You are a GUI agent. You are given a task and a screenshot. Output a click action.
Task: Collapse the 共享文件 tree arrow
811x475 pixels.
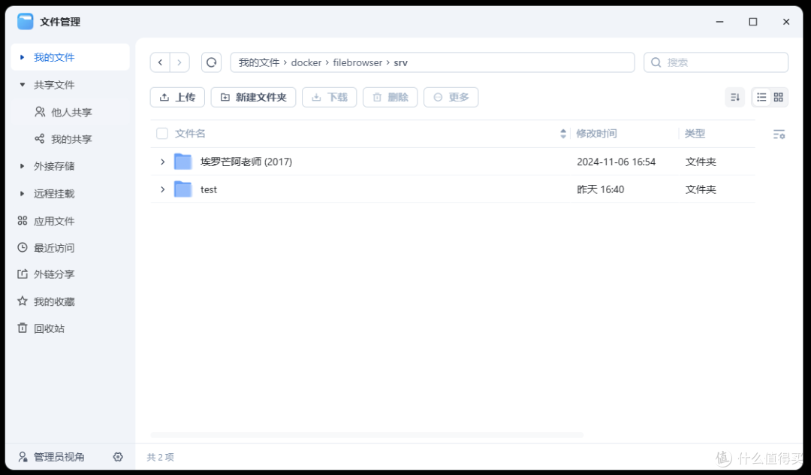(x=22, y=84)
